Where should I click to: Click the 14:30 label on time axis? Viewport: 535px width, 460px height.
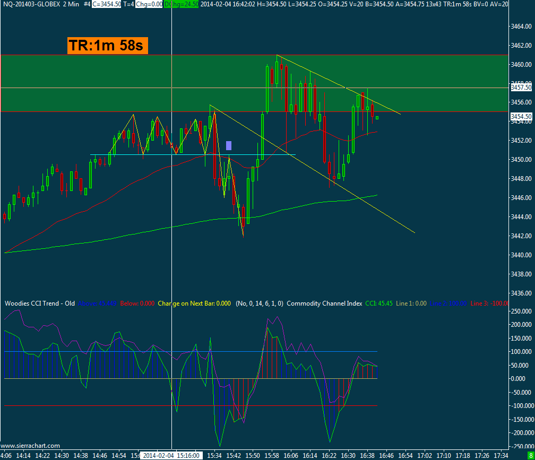click(62, 456)
